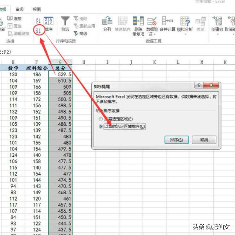Click the cell containing 500.5

coord(60,99)
